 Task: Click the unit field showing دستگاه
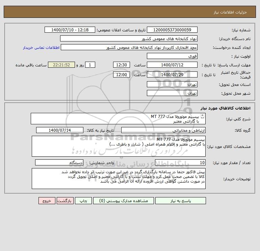click(59, 162)
